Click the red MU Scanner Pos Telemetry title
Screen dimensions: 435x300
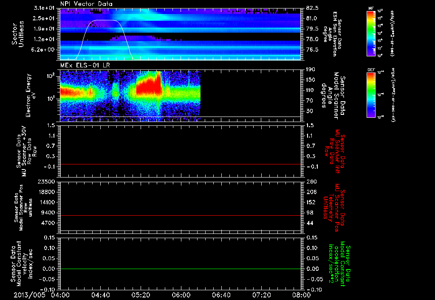click(334, 208)
